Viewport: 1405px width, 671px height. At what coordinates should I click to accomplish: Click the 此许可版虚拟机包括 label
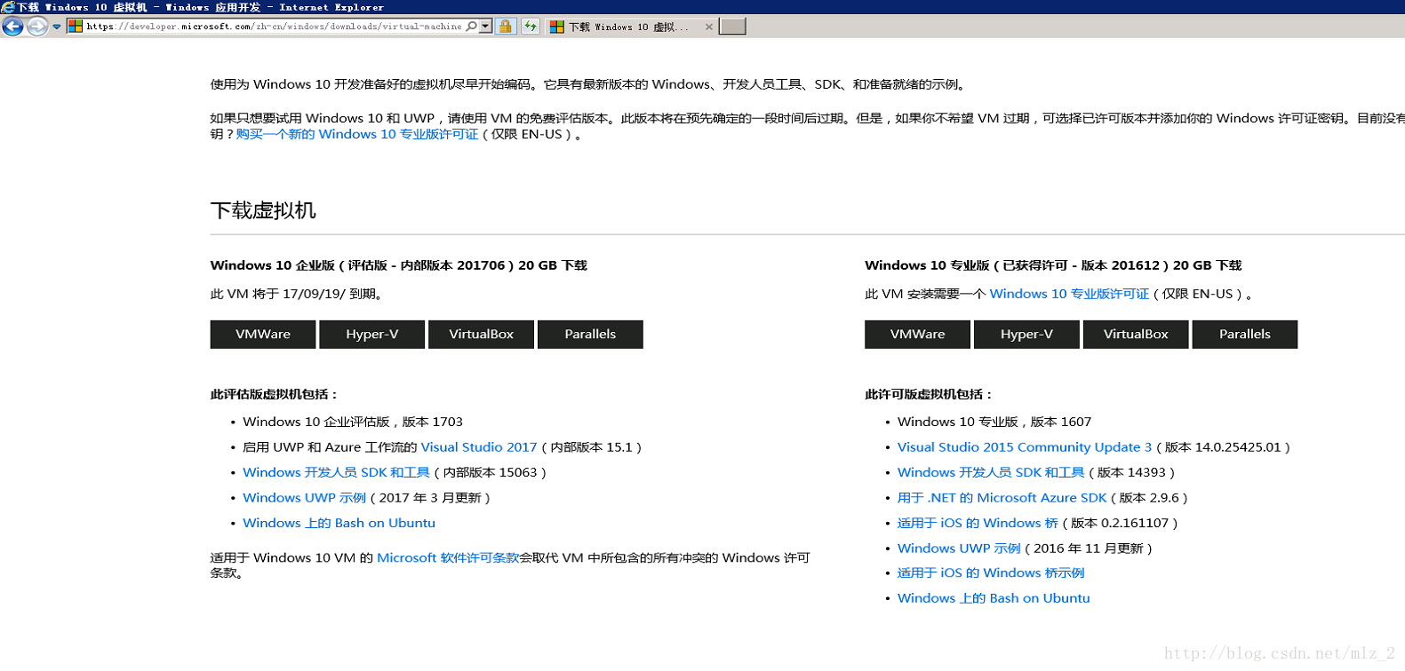pyautogui.click(x=930, y=394)
